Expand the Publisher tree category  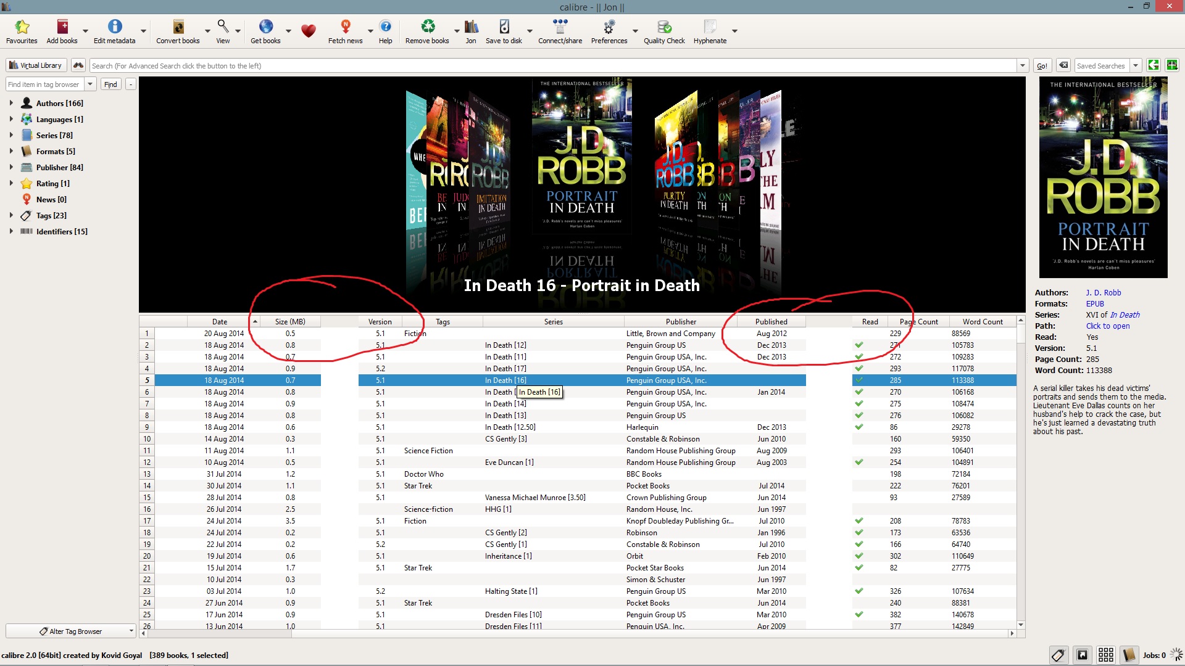(11, 167)
